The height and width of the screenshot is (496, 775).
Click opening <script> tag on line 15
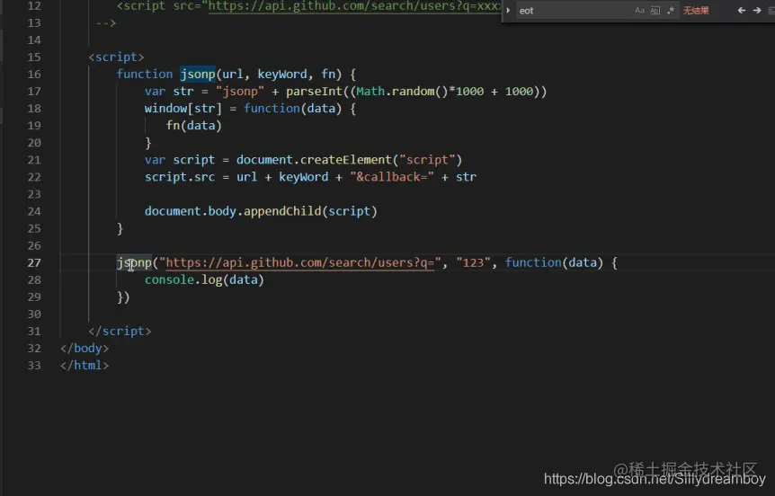pyautogui.click(x=116, y=58)
